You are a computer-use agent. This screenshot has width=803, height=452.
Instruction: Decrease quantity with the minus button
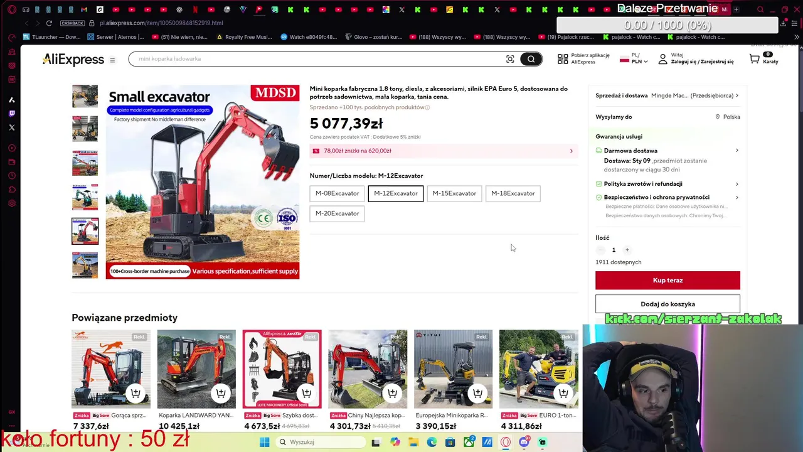(x=600, y=250)
